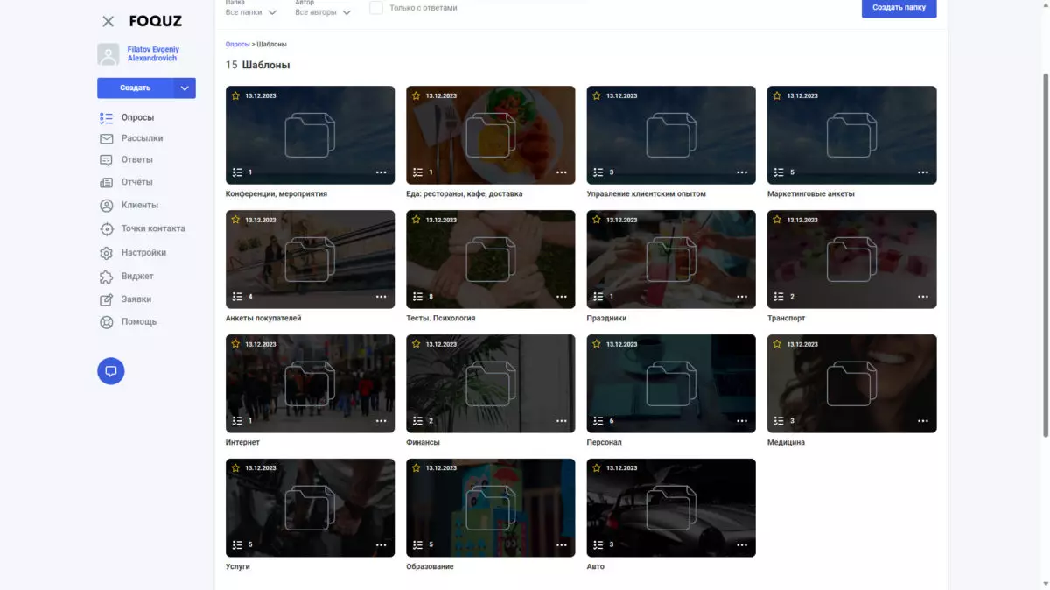Viewport: 1050px width, 590px height.
Task: Open the Интернет folder thumbnail
Action: [310, 383]
